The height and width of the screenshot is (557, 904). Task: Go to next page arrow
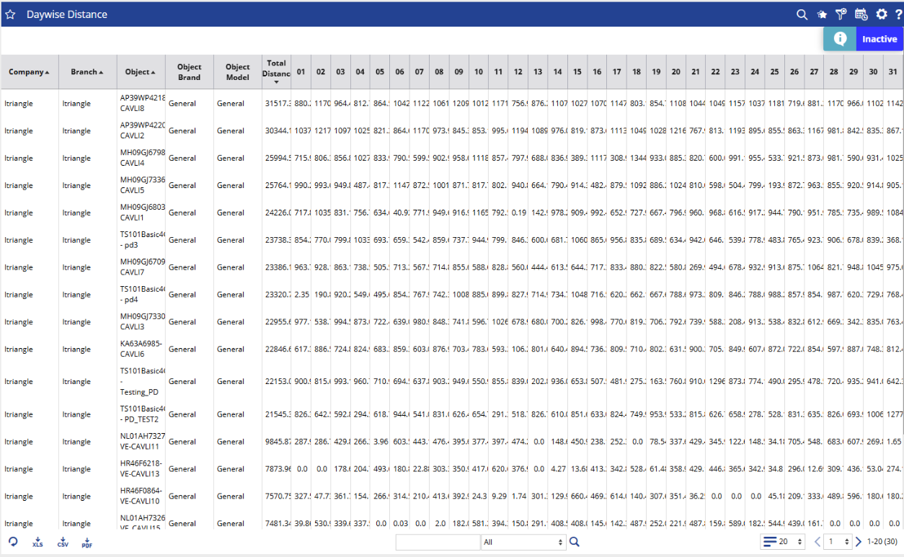pyautogui.click(x=859, y=542)
